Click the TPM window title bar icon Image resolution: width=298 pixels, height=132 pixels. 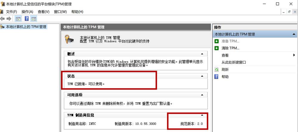tap(2, 4)
